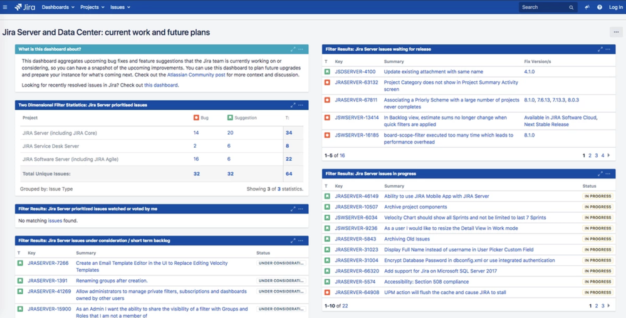The width and height of the screenshot is (626, 318).
Task: Click suggestion type icon beside JSDSERVER-4100
Action: (327, 72)
